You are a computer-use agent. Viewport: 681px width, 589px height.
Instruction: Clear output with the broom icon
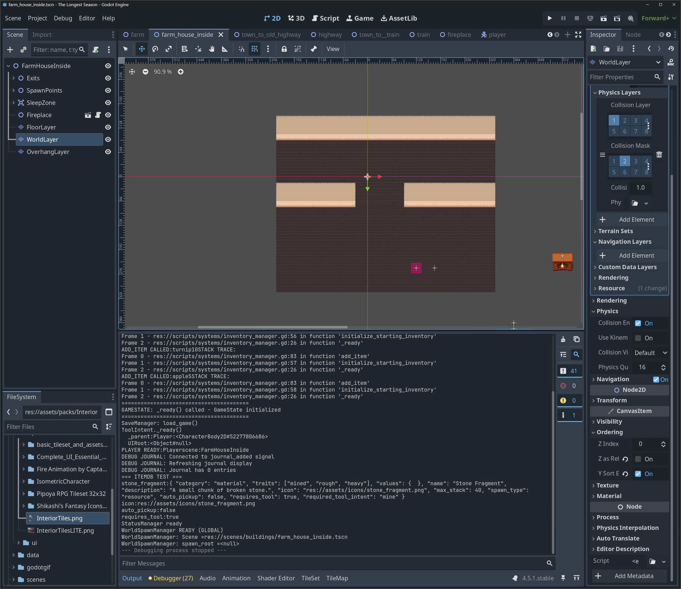pyautogui.click(x=563, y=339)
